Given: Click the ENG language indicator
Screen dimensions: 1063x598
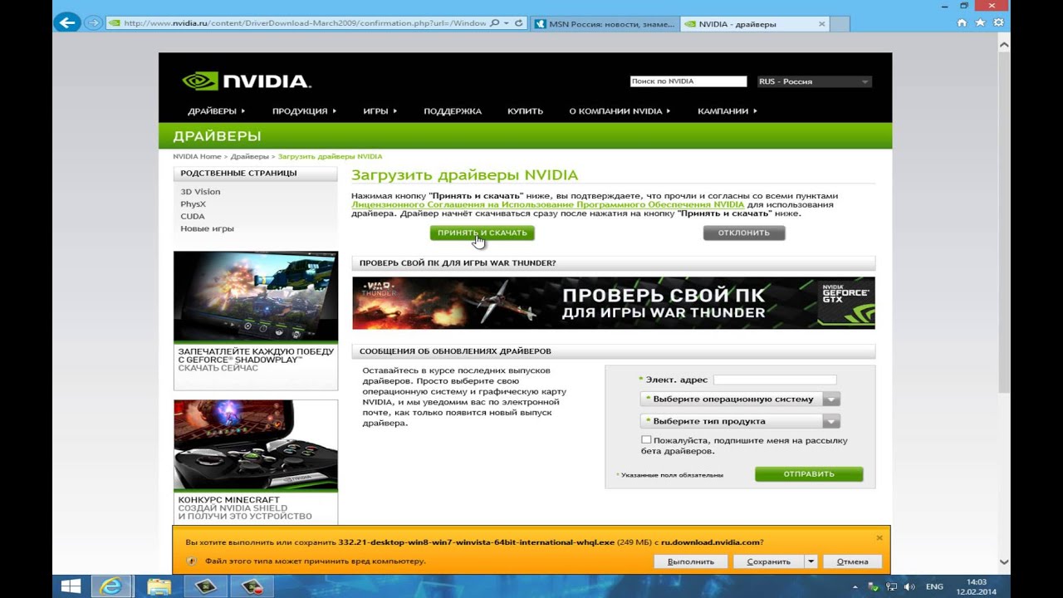Looking at the screenshot, I should 934,586.
